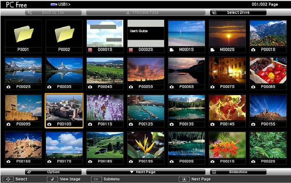291x183 pixels.
Task: Start the Slideshow
Action: [238, 172]
